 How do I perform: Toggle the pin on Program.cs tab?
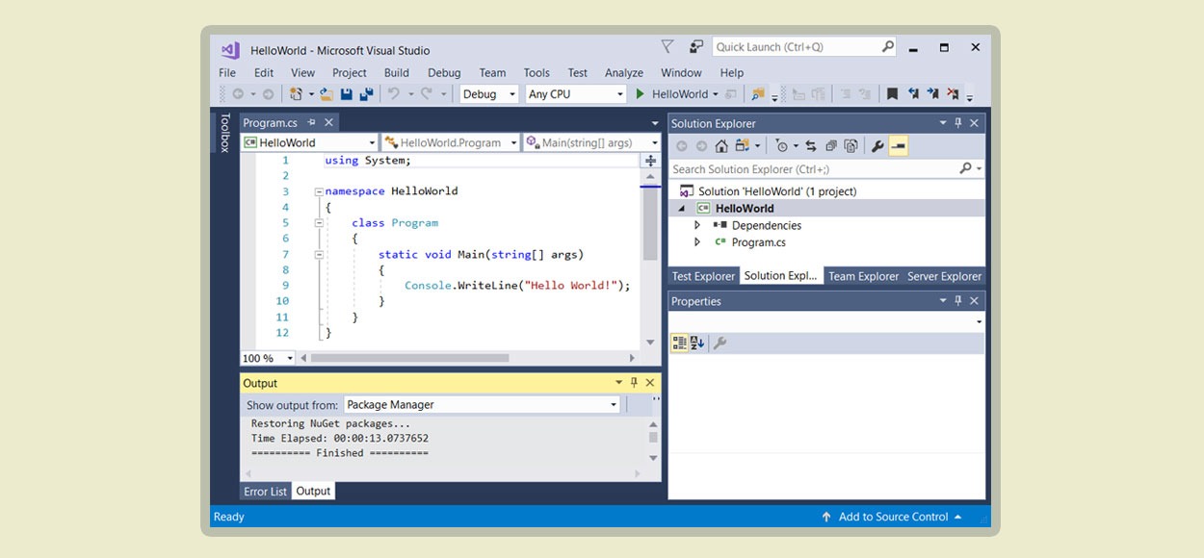311,122
